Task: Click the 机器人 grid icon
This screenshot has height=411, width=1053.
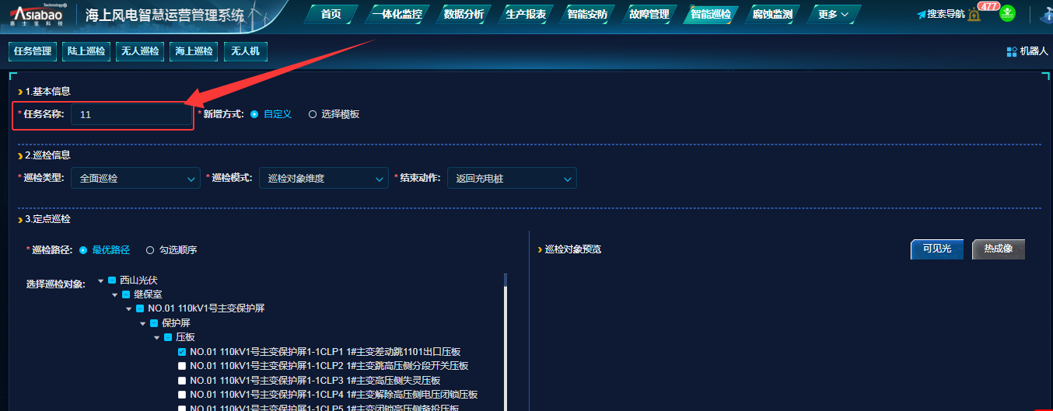Action: [1012, 51]
